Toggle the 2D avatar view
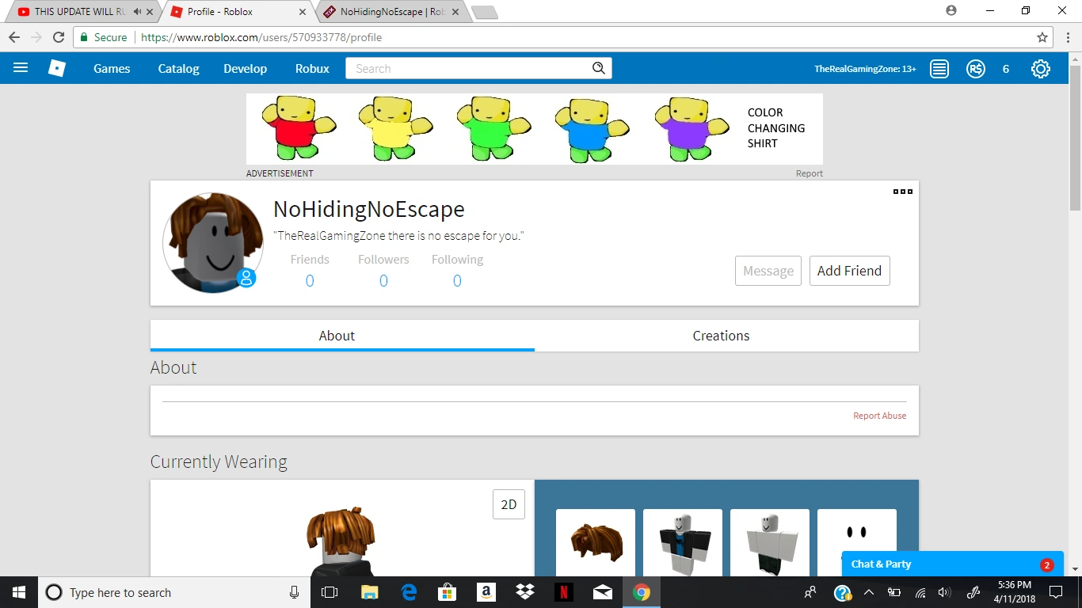 pos(509,504)
